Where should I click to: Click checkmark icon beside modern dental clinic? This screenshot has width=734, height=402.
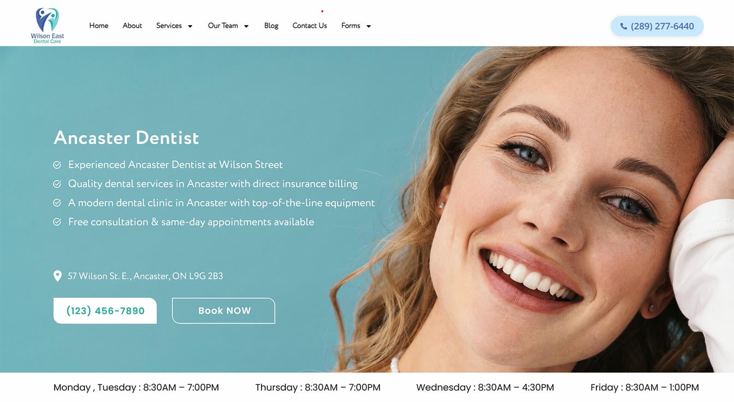57,203
